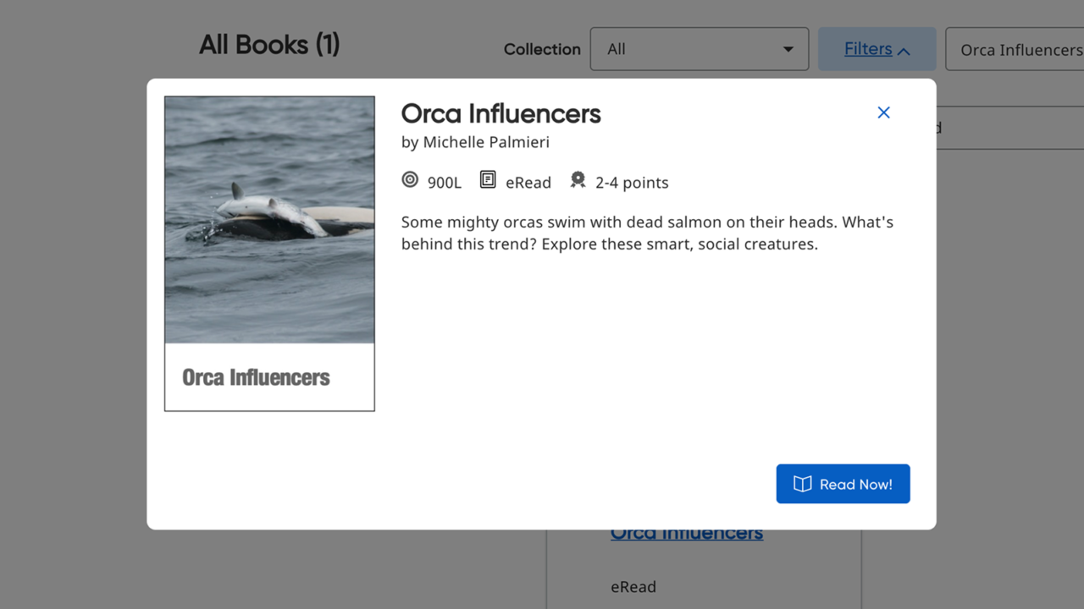Click the eRead format icon

(x=488, y=179)
